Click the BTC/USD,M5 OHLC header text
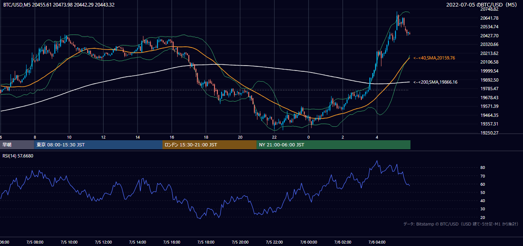523x246 pixels. pos(59,5)
